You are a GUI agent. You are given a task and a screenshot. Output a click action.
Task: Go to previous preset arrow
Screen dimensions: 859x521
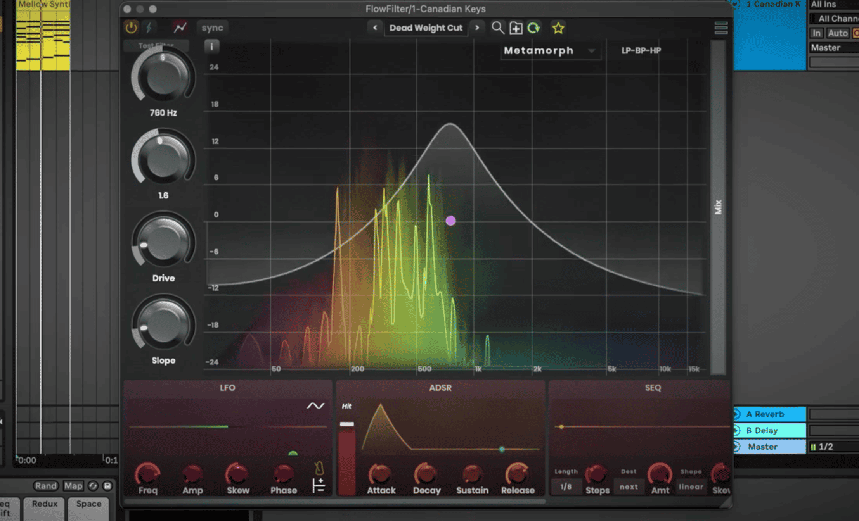click(x=375, y=28)
